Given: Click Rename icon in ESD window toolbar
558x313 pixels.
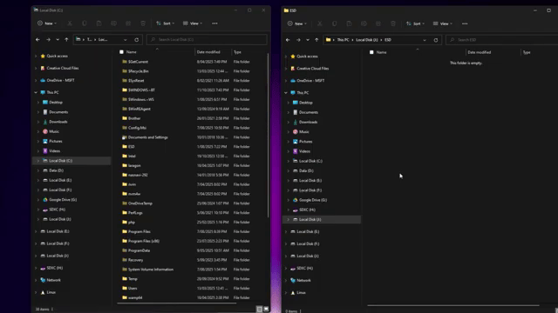Looking at the screenshot, I should [x=364, y=23].
